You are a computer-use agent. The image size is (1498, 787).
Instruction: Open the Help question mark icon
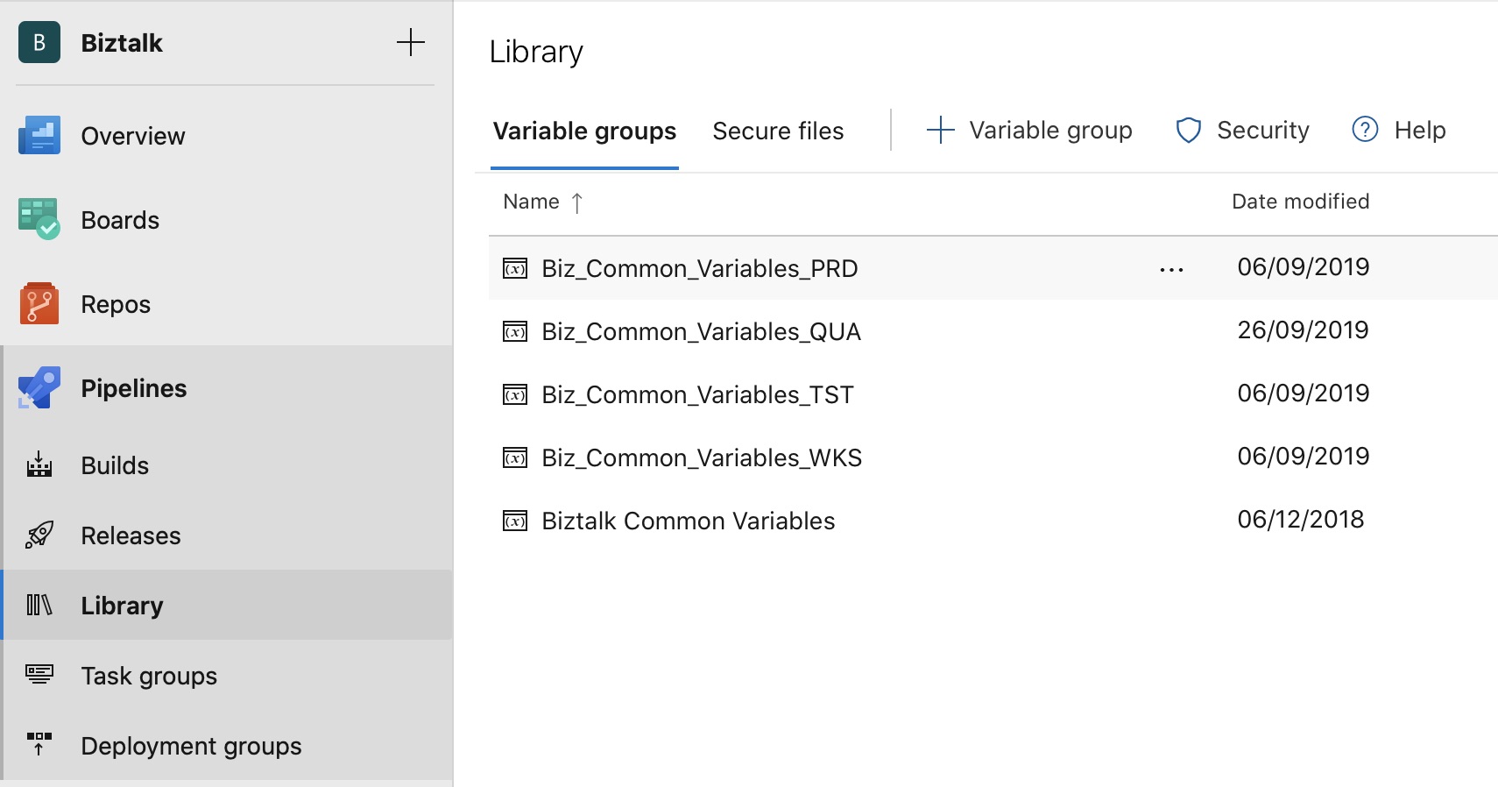point(1364,130)
